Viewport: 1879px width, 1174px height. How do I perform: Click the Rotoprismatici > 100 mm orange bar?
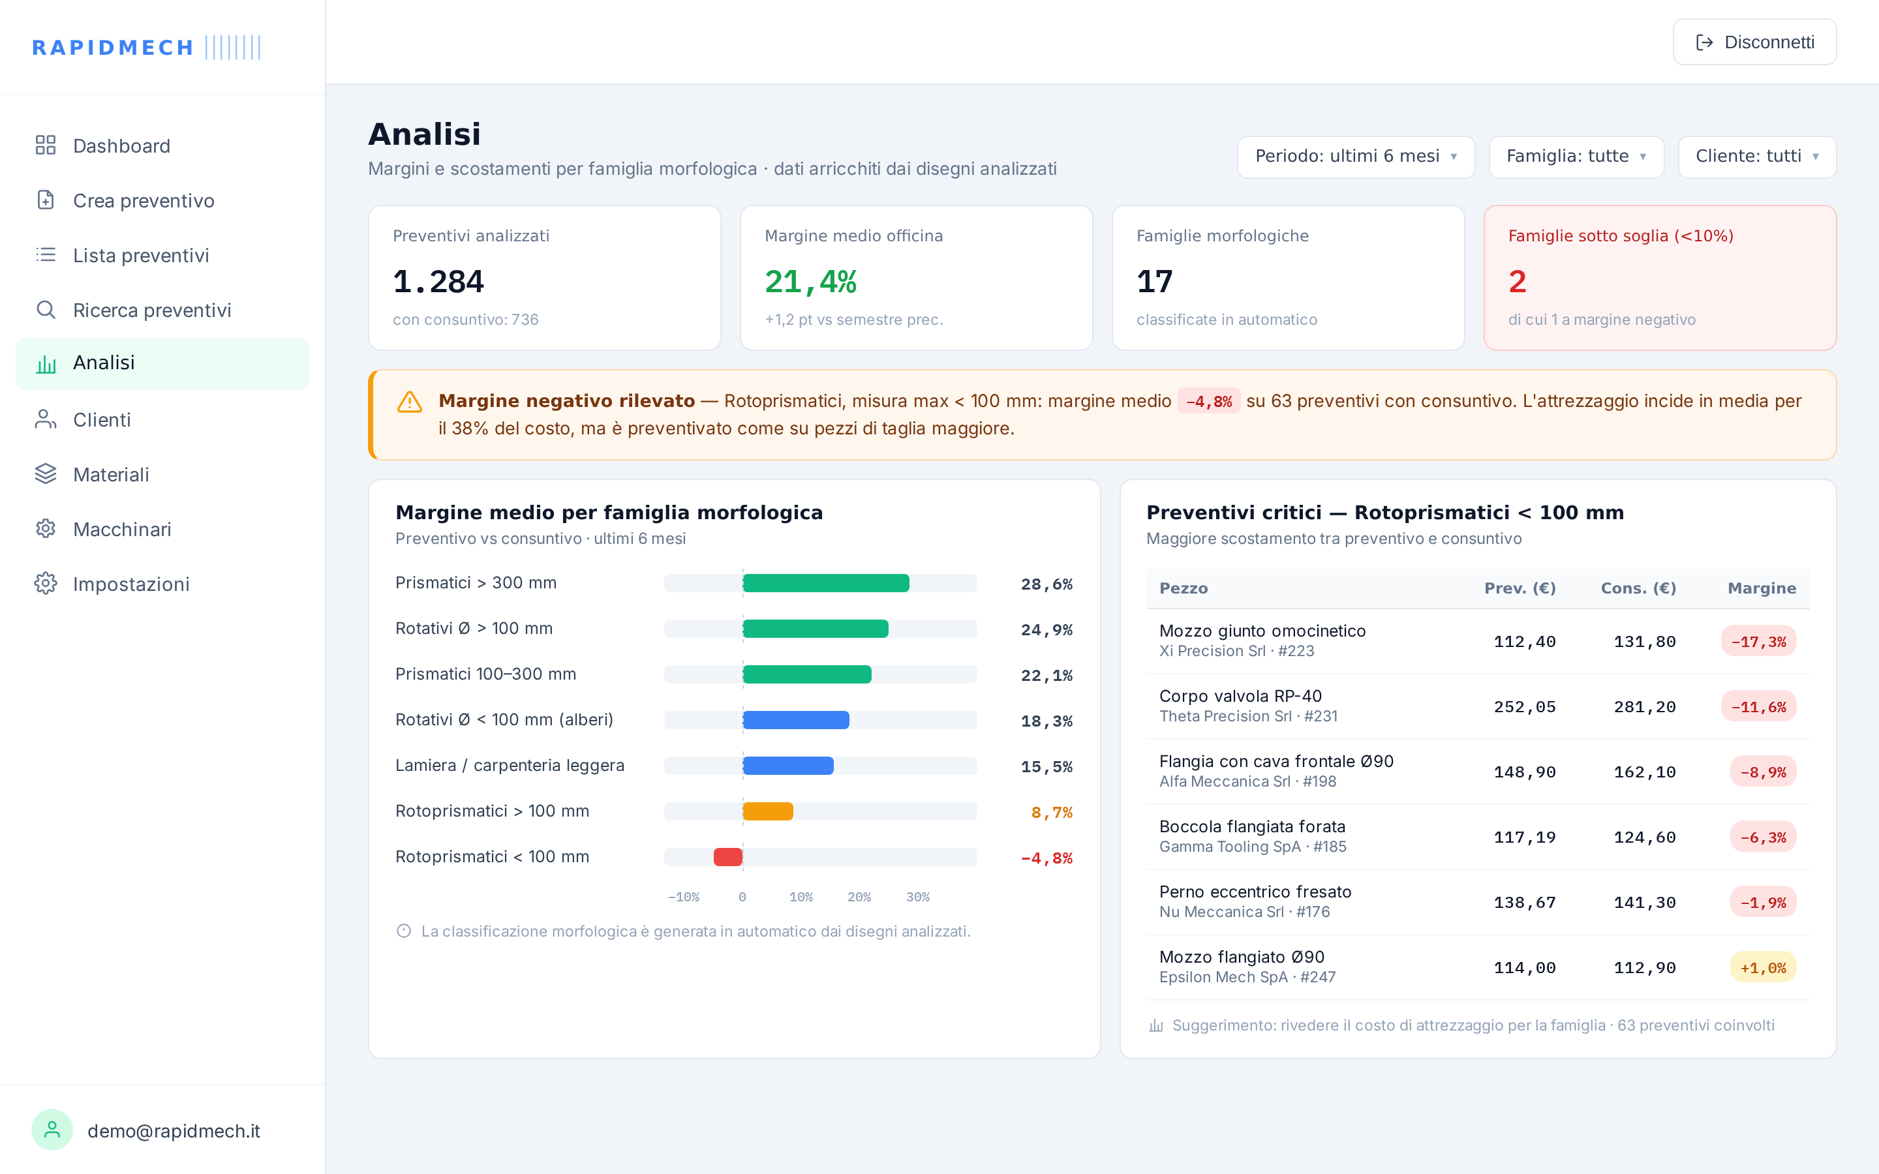tap(768, 811)
